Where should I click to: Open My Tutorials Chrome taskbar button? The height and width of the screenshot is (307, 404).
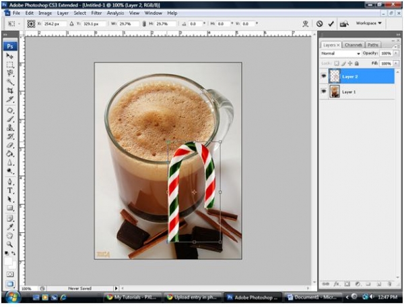(x=133, y=297)
